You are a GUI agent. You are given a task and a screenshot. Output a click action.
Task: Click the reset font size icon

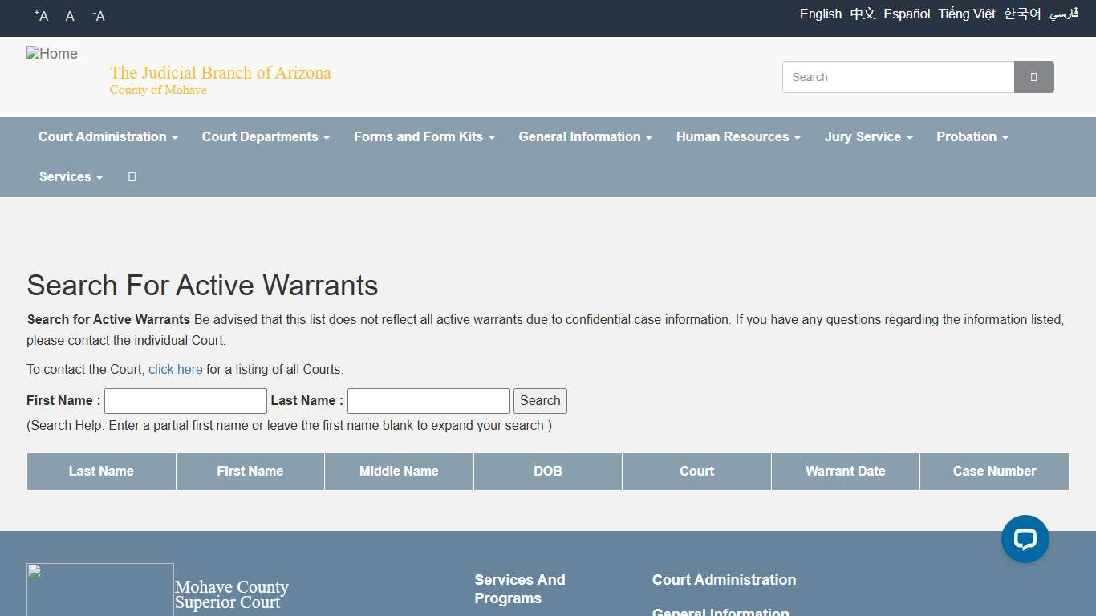point(70,16)
